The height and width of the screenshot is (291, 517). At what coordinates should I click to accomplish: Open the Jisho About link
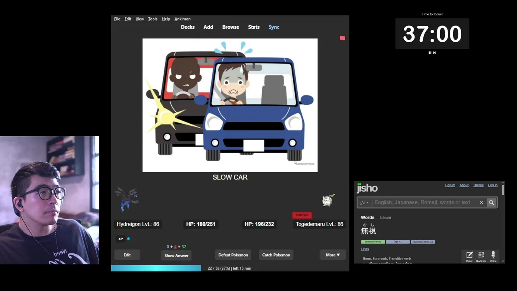pyautogui.click(x=464, y=185)
